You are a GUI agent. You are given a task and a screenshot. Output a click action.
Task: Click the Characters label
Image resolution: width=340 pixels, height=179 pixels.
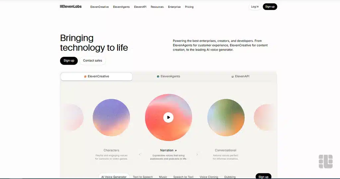111,150
